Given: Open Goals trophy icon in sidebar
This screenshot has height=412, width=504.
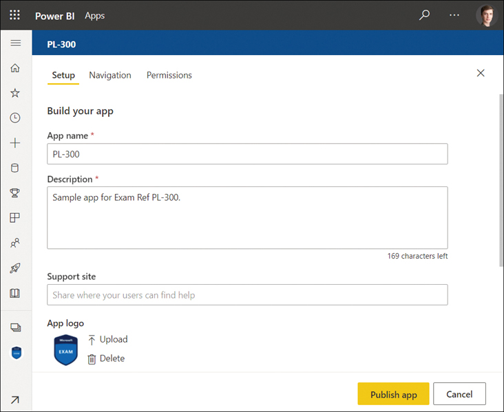Looking at the screenshot, I should [15, 193].
